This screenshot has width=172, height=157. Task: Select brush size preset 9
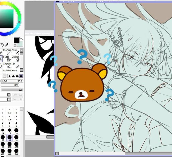click(16, 124)
